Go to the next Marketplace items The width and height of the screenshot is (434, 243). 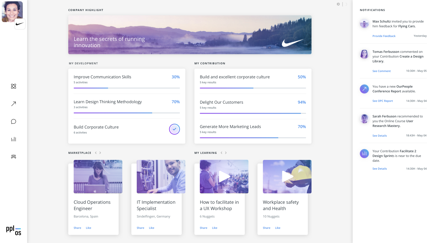(100, 153)
